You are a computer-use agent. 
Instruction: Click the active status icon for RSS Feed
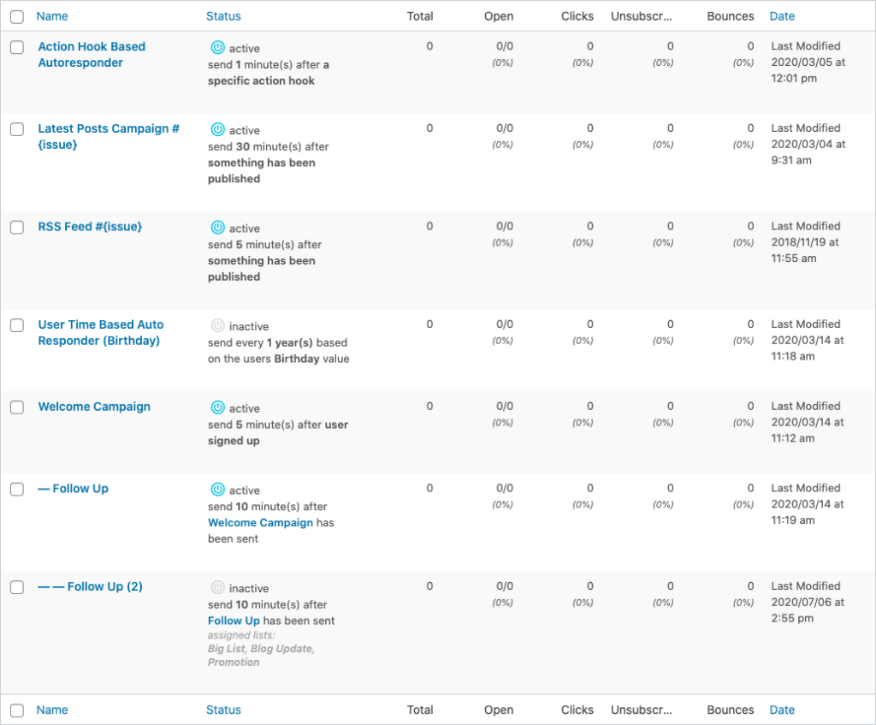(x=217, y=229)
